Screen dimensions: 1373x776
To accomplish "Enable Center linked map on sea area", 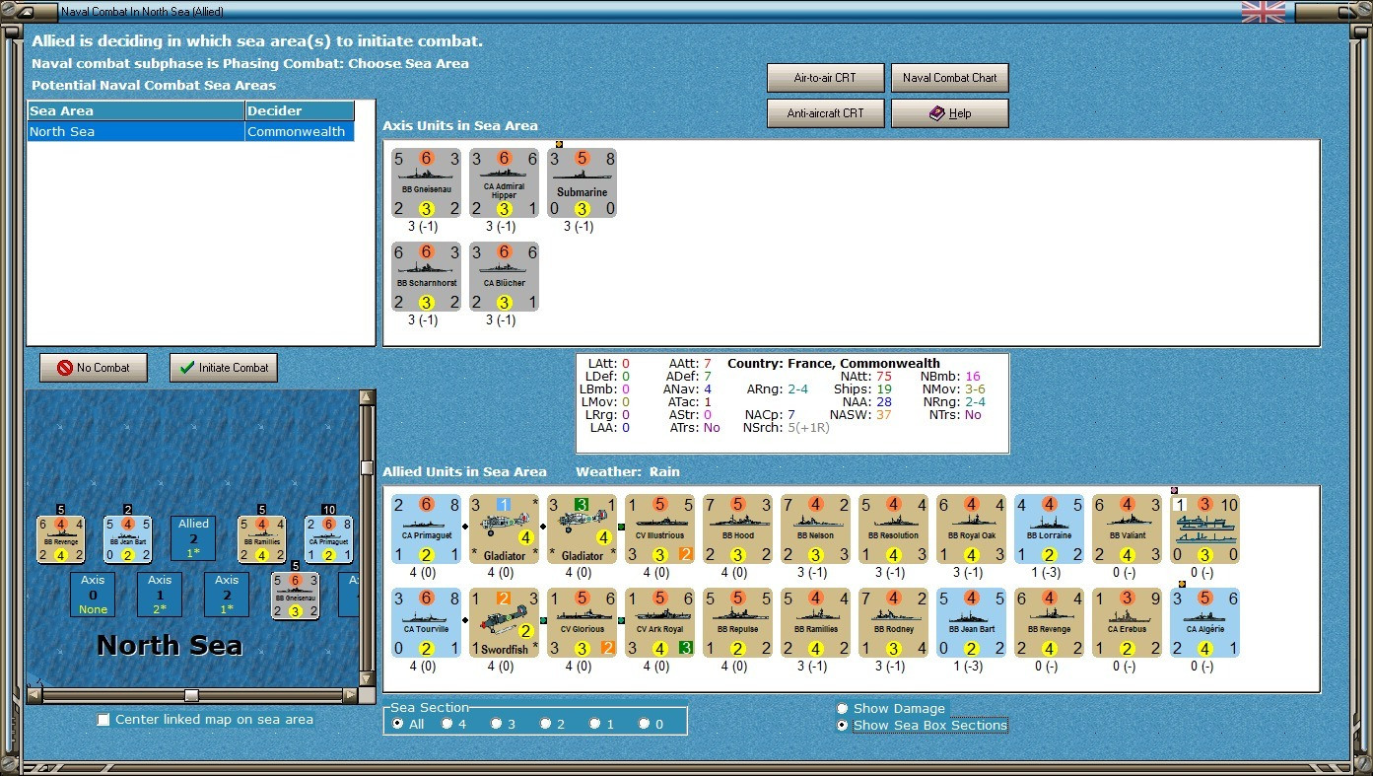I will (x=103, y=720).
